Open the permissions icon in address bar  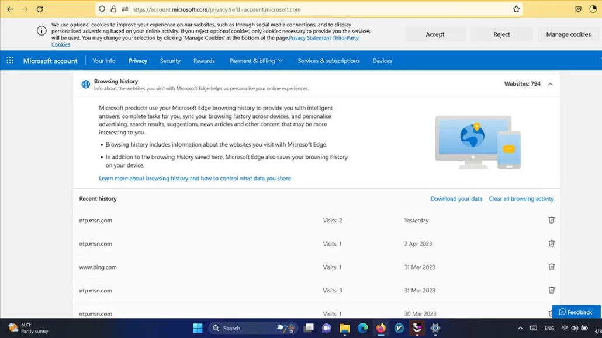pos(124,9)
